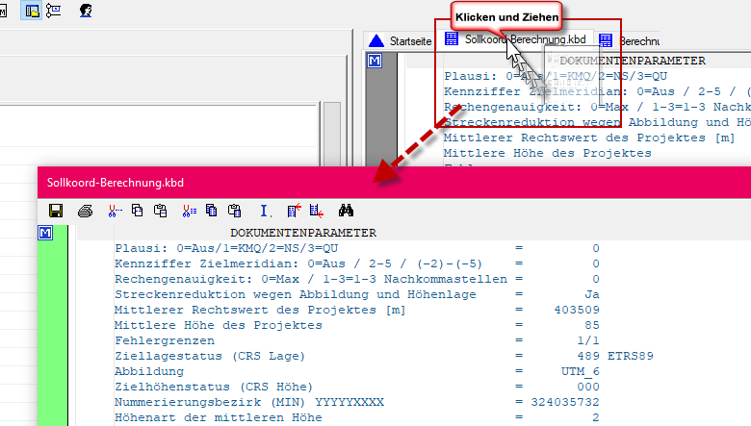Click the text cursor insert icon
The height and width of the screenshot is (426, 751).
click(x=266, y=210)
